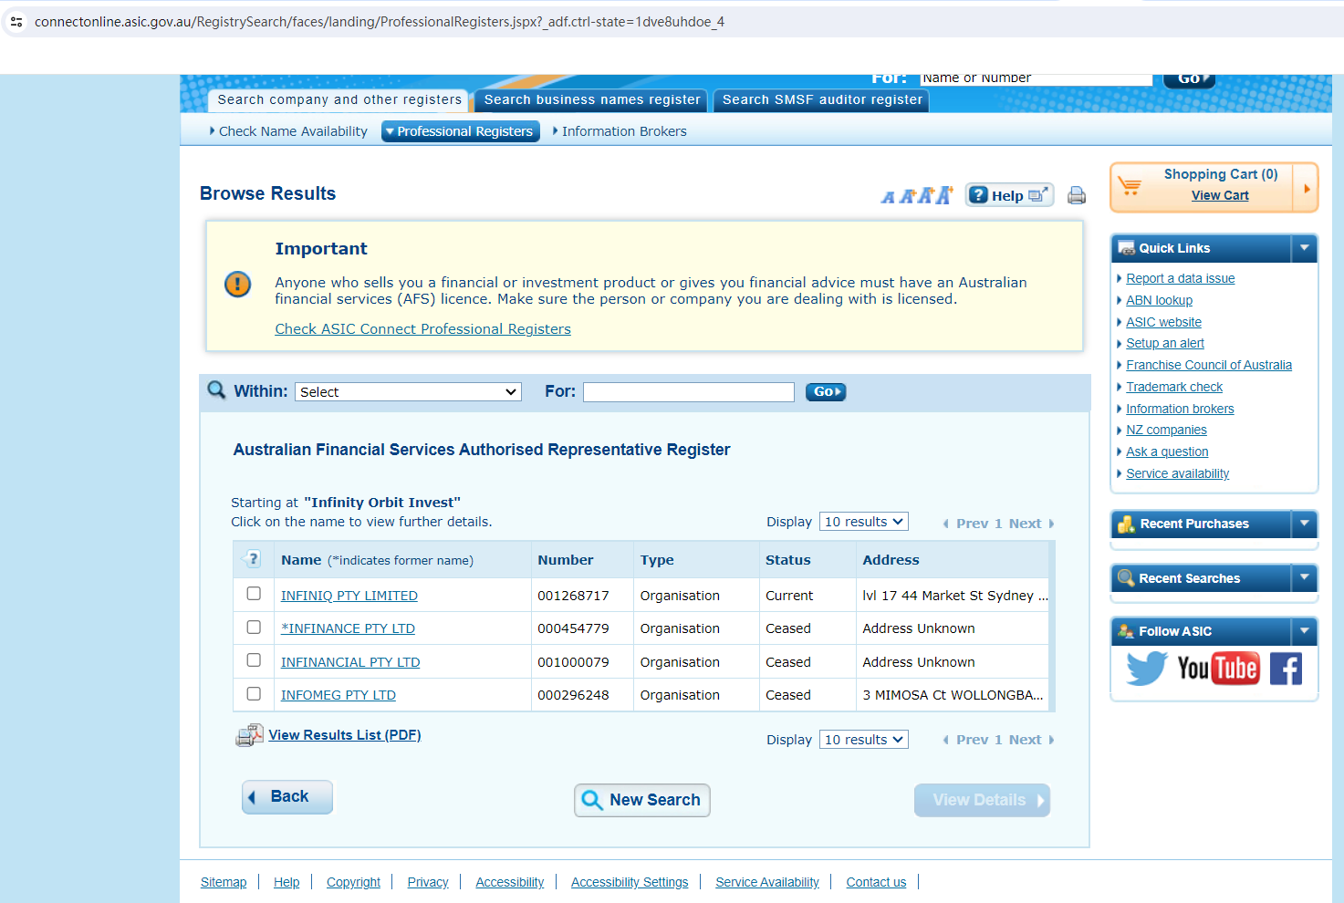Open the NZ companies quick link

tap(1166, 430)
